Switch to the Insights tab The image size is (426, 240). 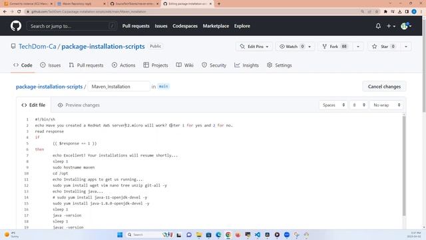[246, 65]
